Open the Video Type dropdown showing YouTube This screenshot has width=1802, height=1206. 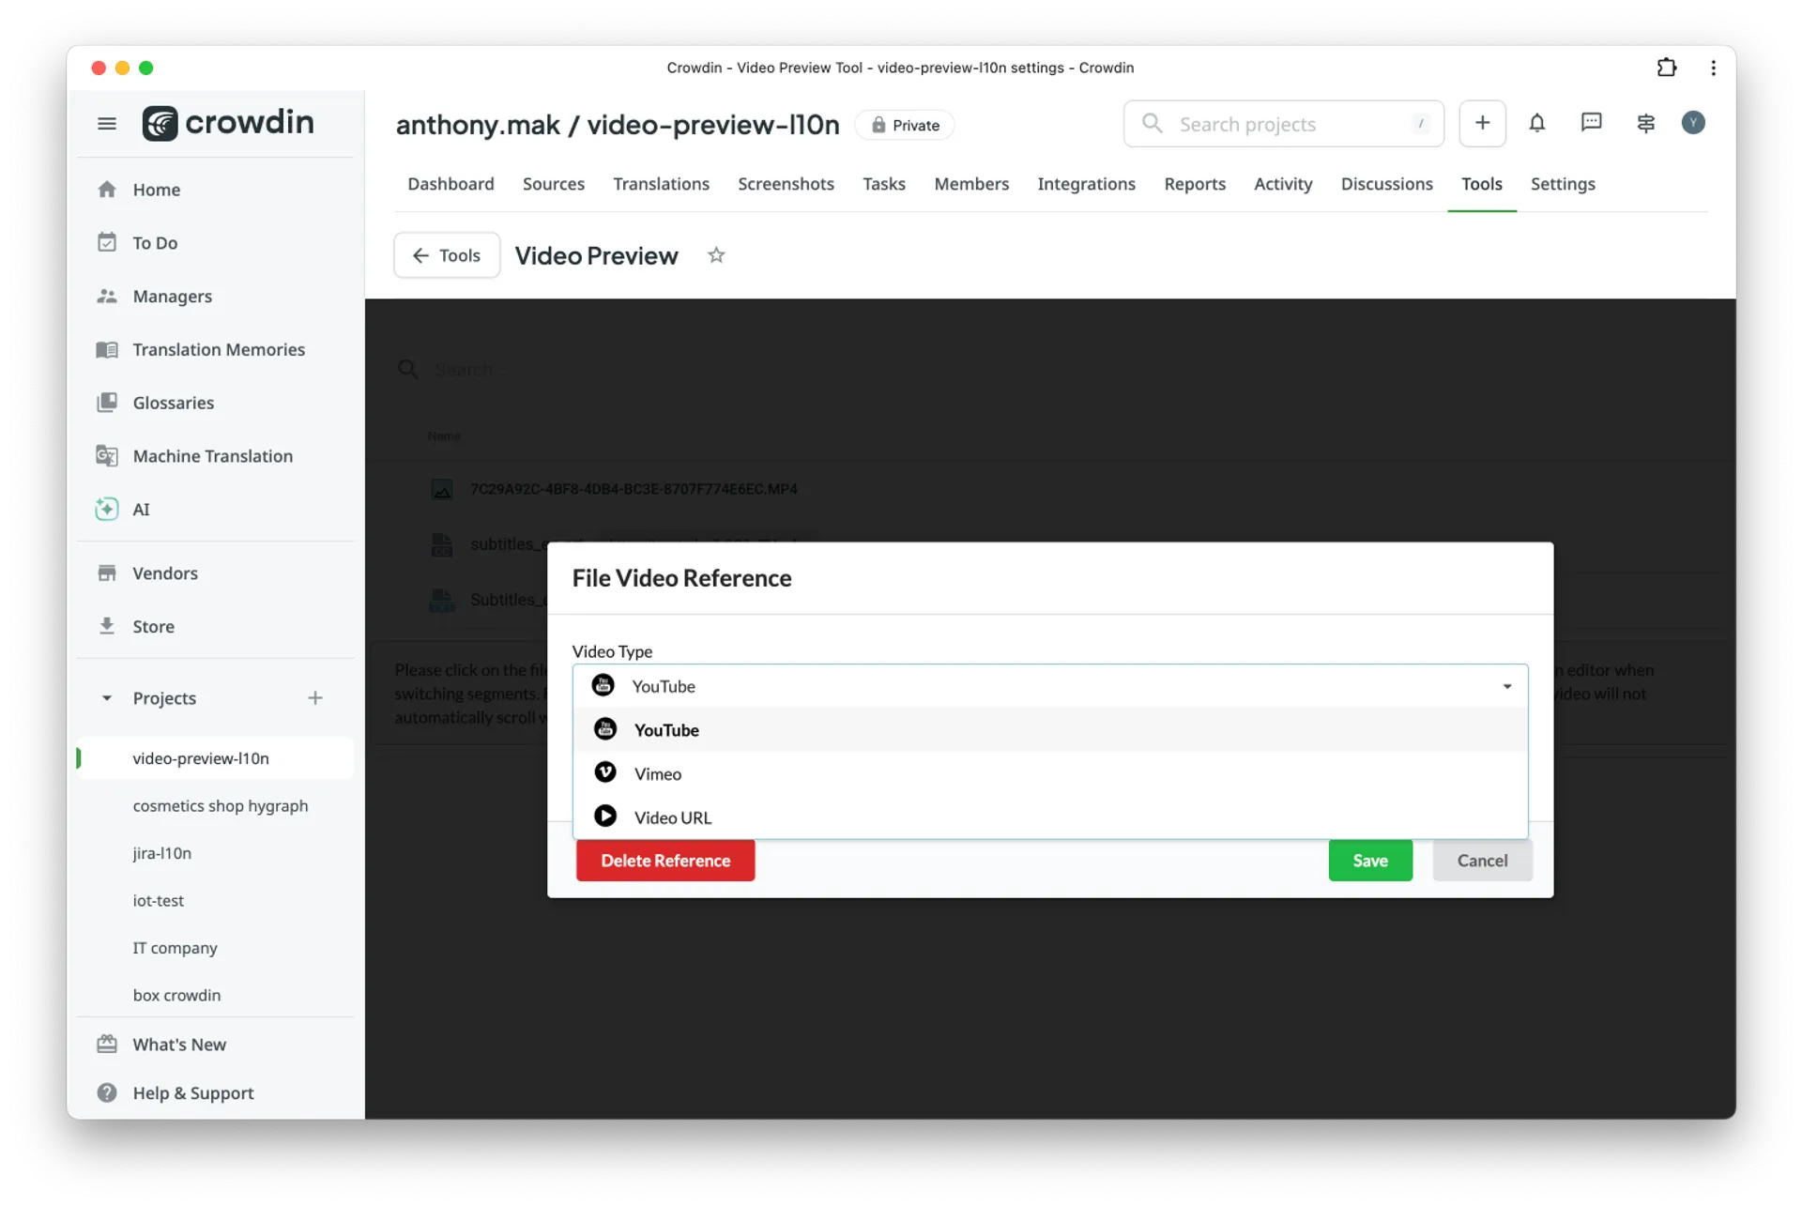click(1050, 686)
